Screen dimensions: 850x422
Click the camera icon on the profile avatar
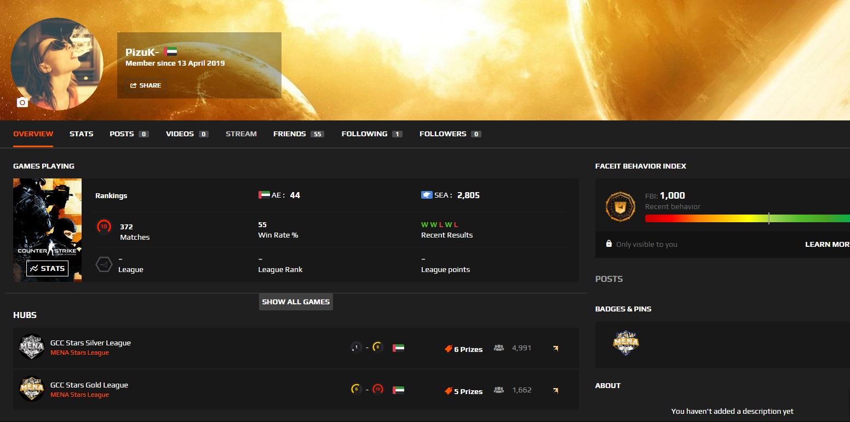click(x=22, y=102)
